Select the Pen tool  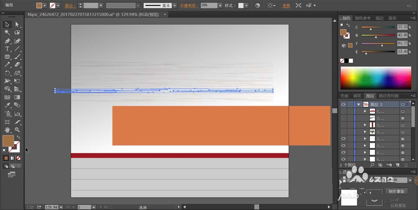coord(7,41)
